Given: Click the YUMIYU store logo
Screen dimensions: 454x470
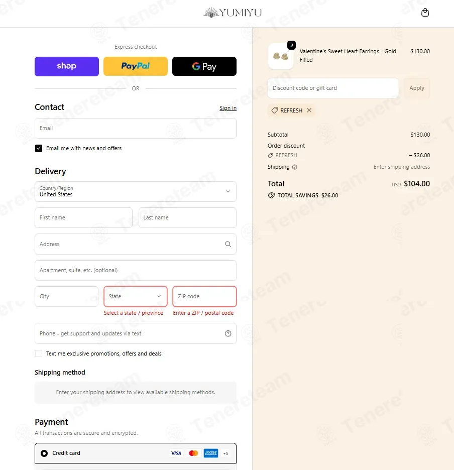Looking at the screenshot, I should (233, 13).
